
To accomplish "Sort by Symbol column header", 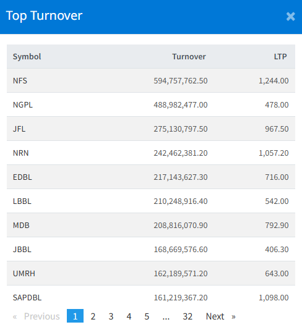I will pyautogui.click(x=27, y=56).
